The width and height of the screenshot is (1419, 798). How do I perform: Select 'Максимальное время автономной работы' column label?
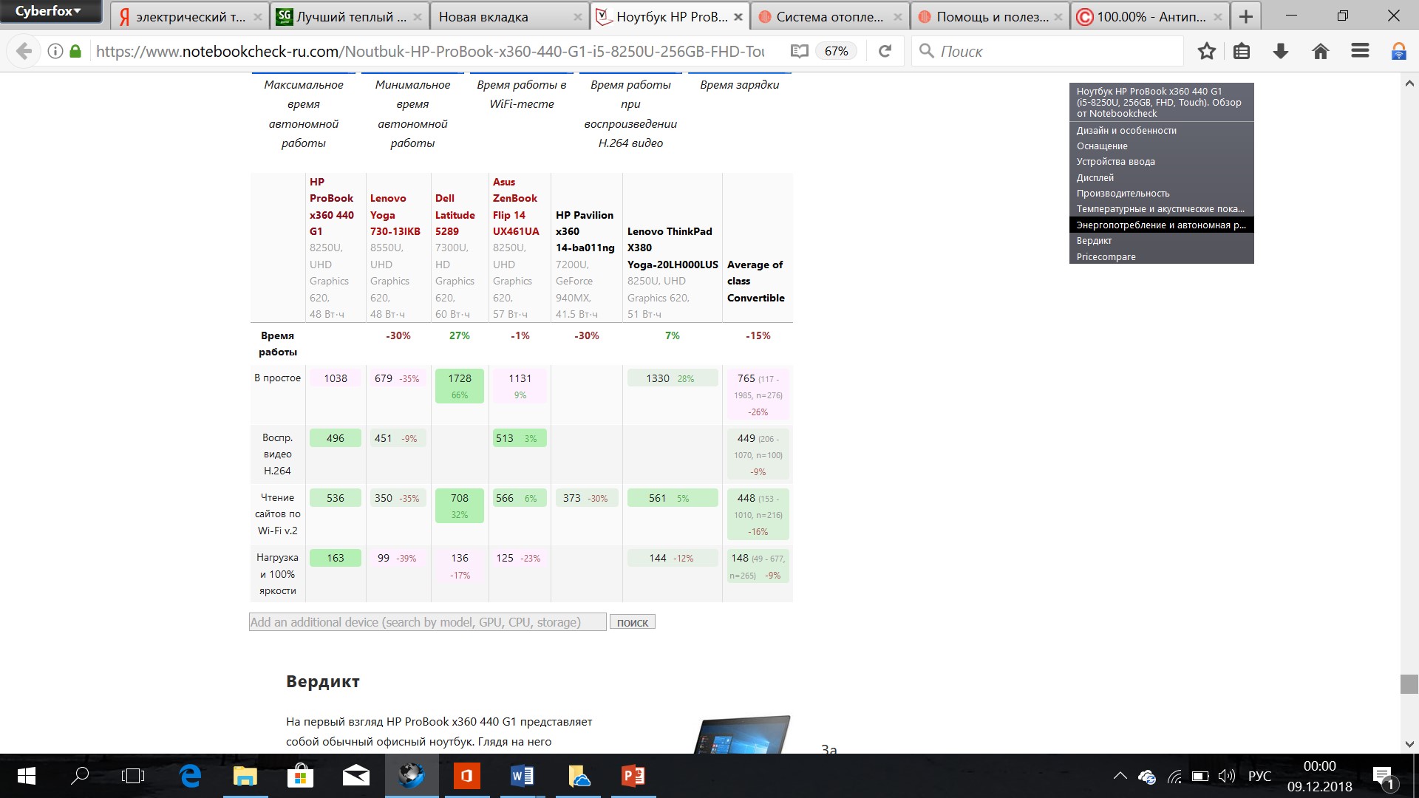303,114
